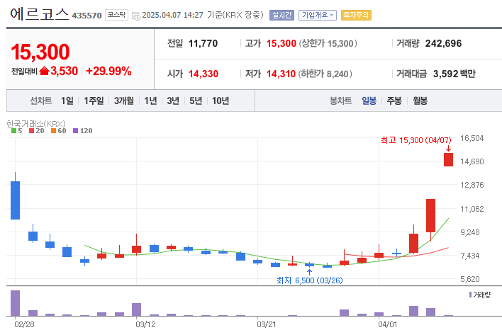Switch to 주봉 weekly candle chart

click(x=394, y=101)
